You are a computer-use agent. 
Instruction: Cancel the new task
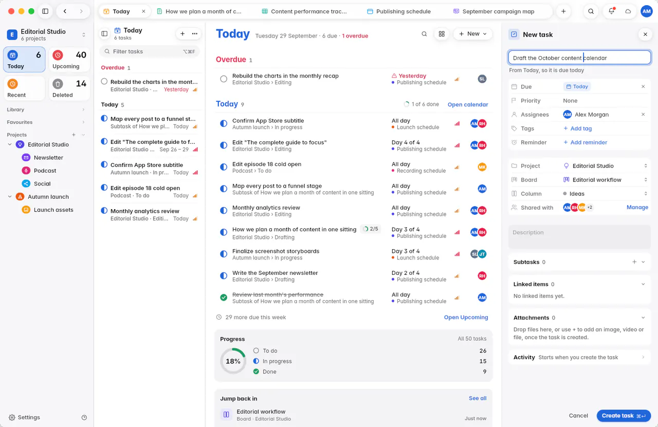(578, 416)
